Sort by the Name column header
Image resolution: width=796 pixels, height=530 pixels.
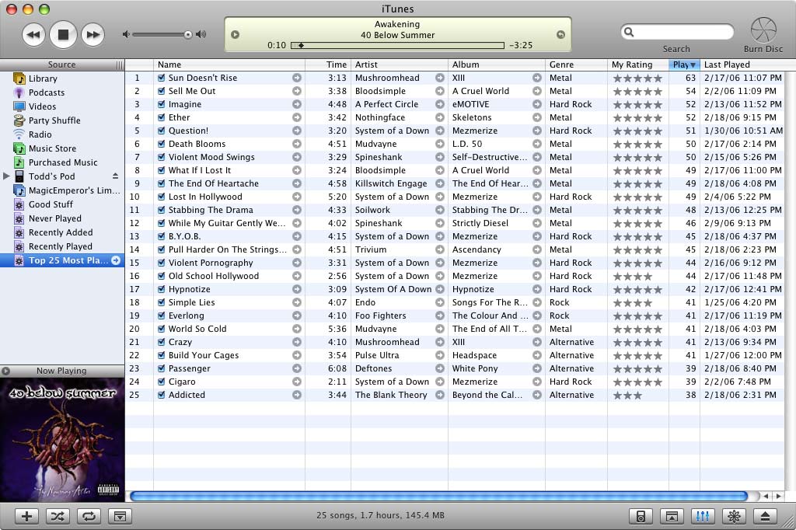pyautogui.click(x=229, y=65)
